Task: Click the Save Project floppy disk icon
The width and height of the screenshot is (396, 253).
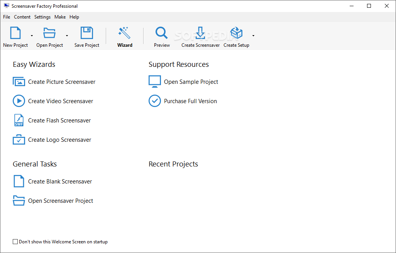Action: click(86, 33)
